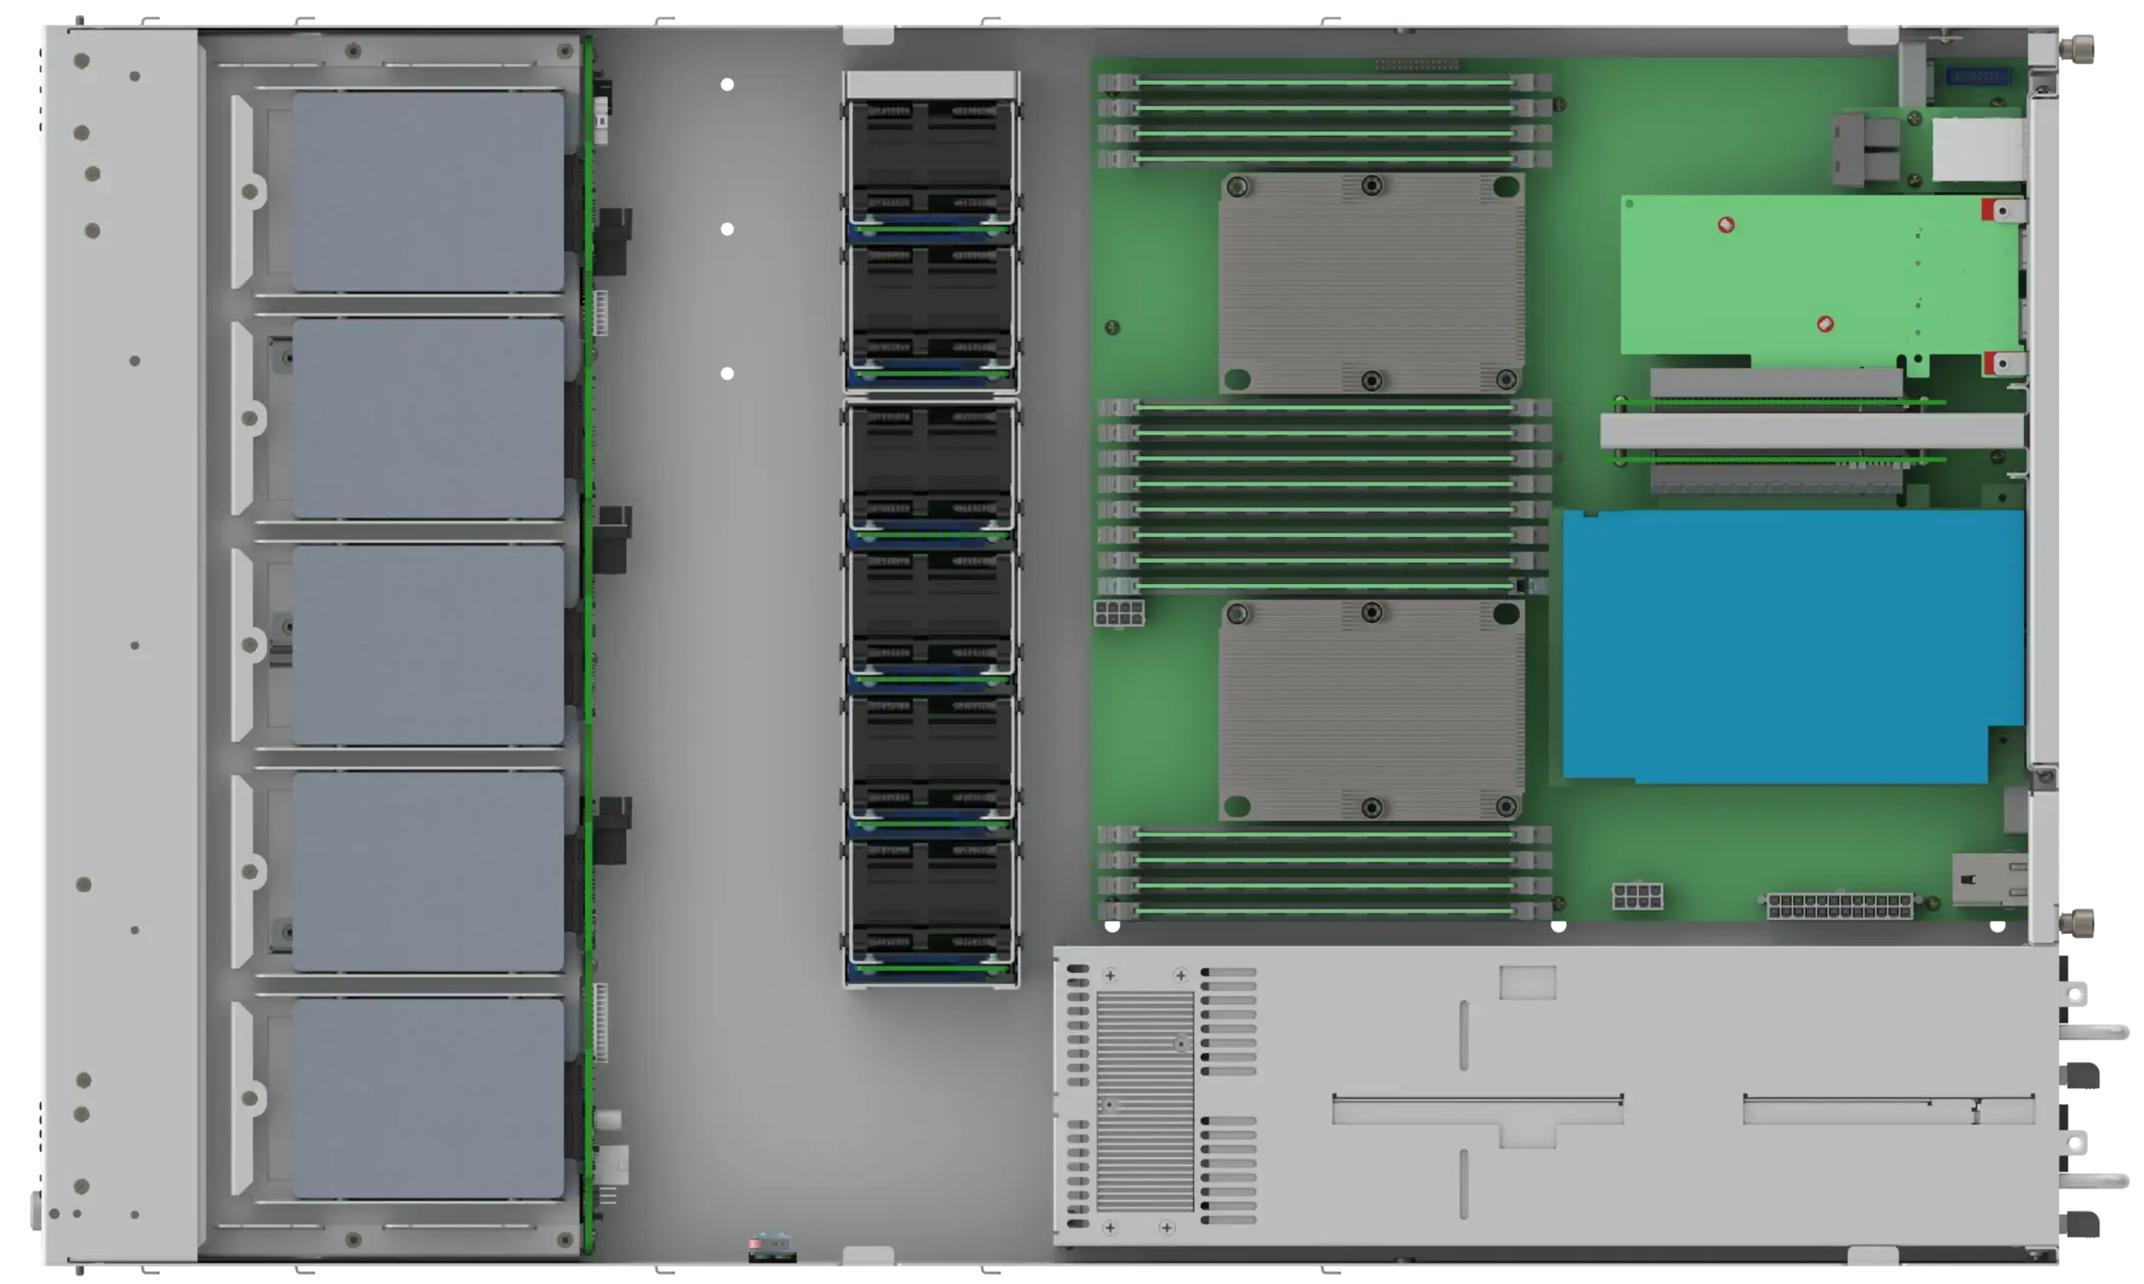The height and width of the screenshot is (1284, 2144).
Task: Click the power supply ventilation grille
Action: tap(1144, 1100)
